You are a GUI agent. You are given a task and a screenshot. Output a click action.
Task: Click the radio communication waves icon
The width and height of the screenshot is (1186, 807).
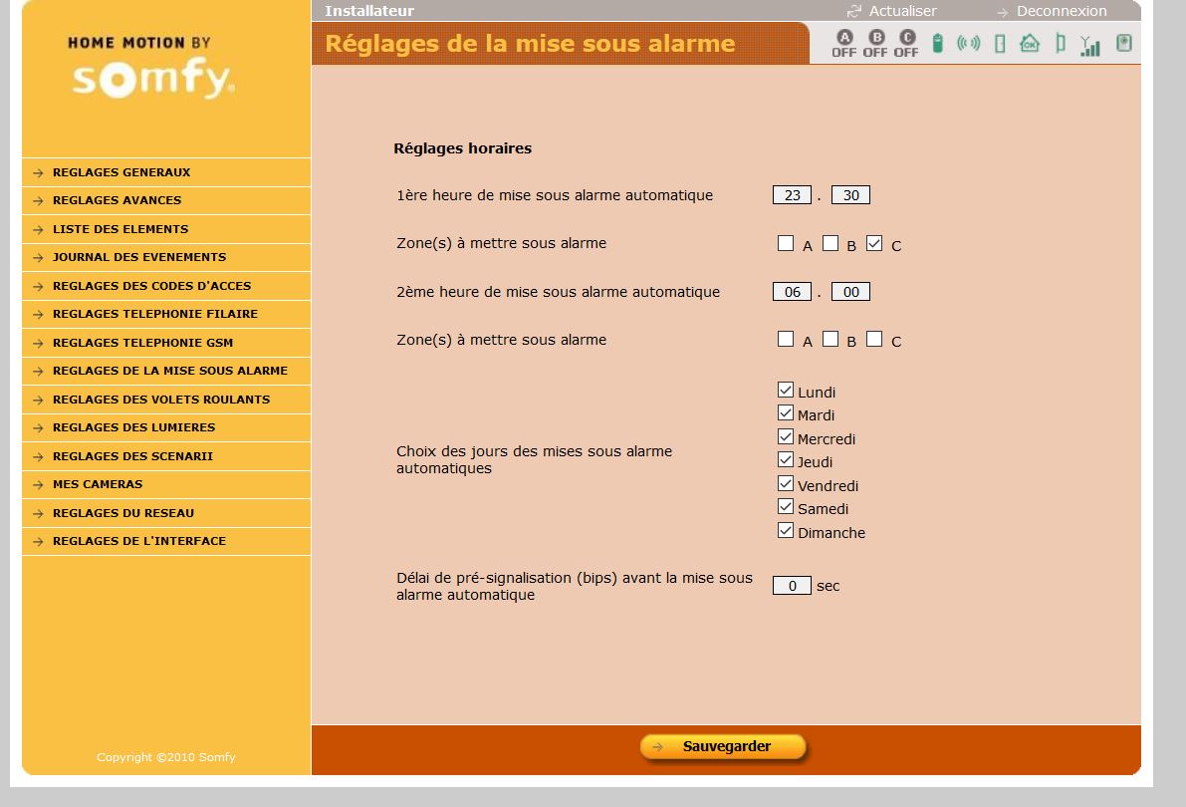[968, 44]
